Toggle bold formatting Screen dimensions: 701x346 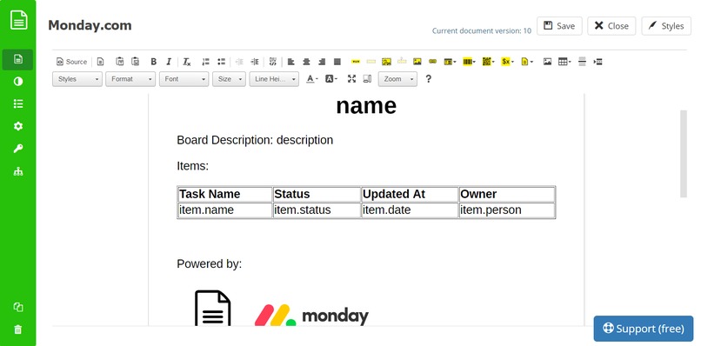click(153, 62)
